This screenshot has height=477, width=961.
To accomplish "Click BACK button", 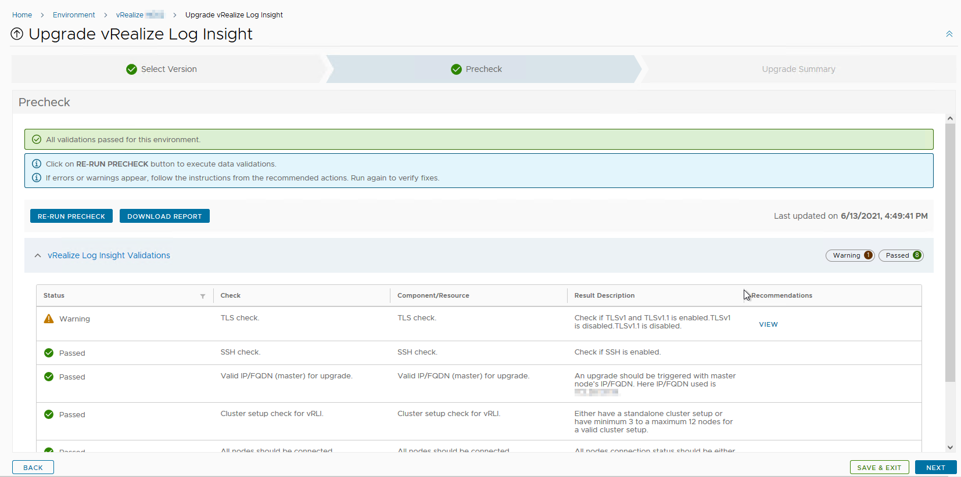I will (33, 468).
